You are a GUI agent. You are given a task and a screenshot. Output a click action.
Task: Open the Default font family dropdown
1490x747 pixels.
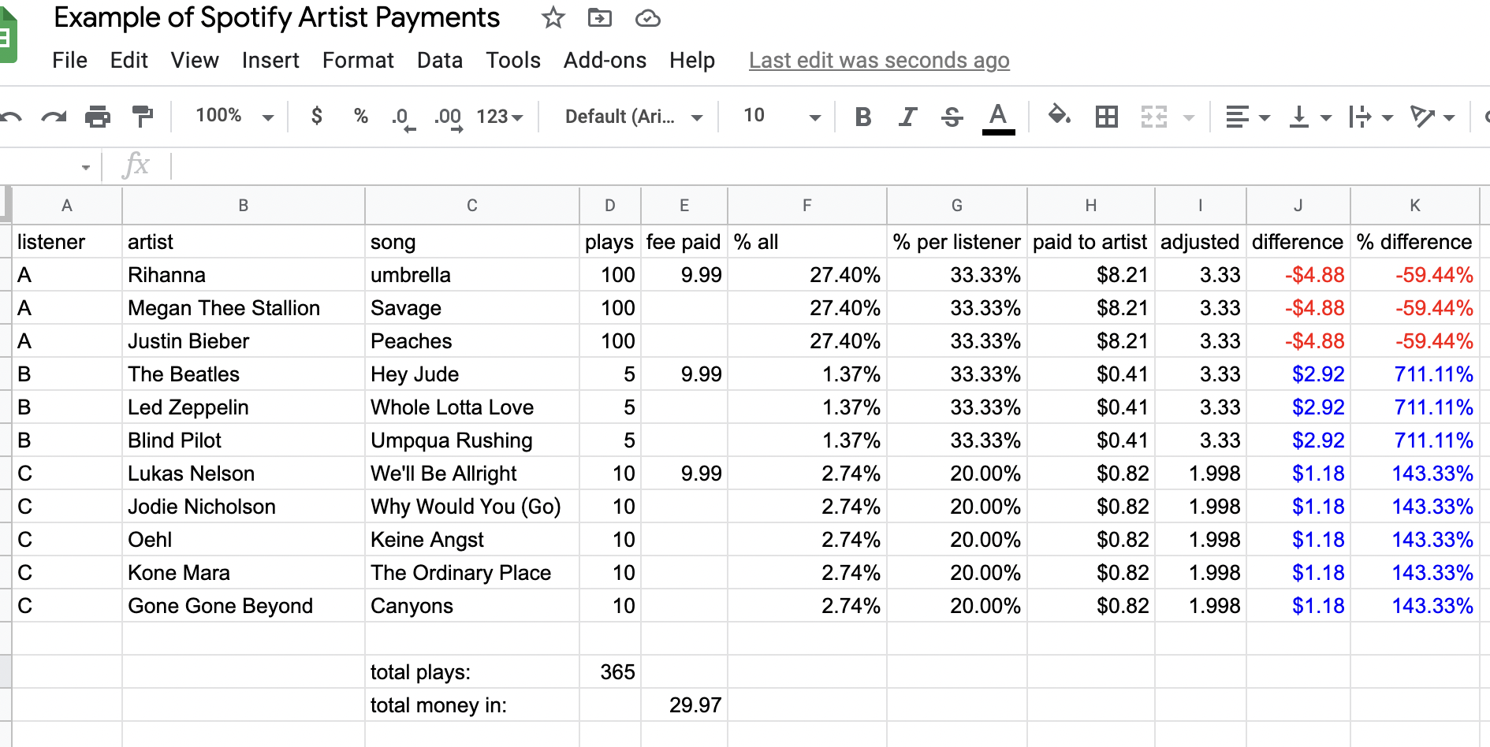pyautogui.click(x=633, y=117)
